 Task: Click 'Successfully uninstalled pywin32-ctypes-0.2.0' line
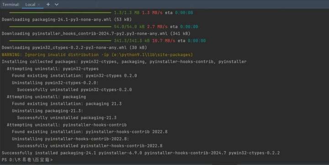[74, 90]
